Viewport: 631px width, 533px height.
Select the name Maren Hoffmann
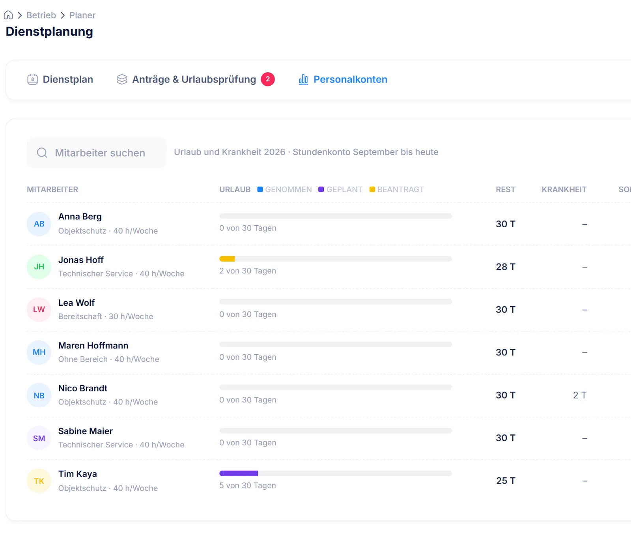click(x=93, y=346)
